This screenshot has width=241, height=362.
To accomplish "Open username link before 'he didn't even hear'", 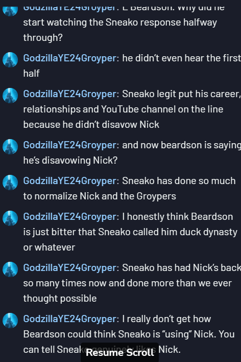I will pos(69,58).
